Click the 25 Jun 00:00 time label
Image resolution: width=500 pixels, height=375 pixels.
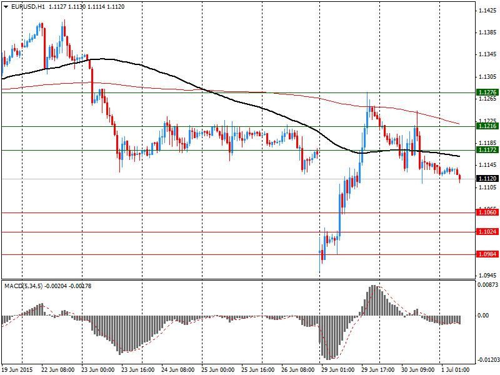coord(217,370)
